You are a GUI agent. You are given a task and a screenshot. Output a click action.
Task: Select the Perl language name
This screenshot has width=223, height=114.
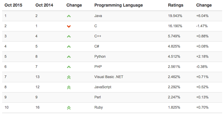point(98,97)
